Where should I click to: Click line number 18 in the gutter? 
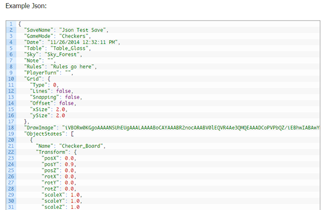(x=11, y=128)
